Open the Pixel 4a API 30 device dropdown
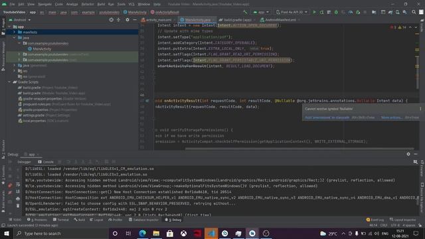 [292, 12]
